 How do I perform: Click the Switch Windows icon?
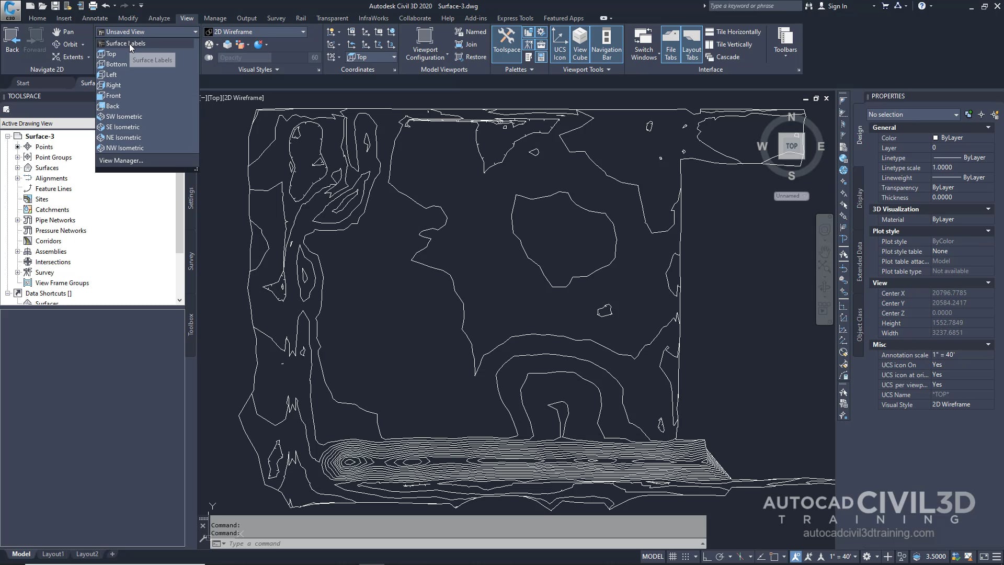(643, 44)
